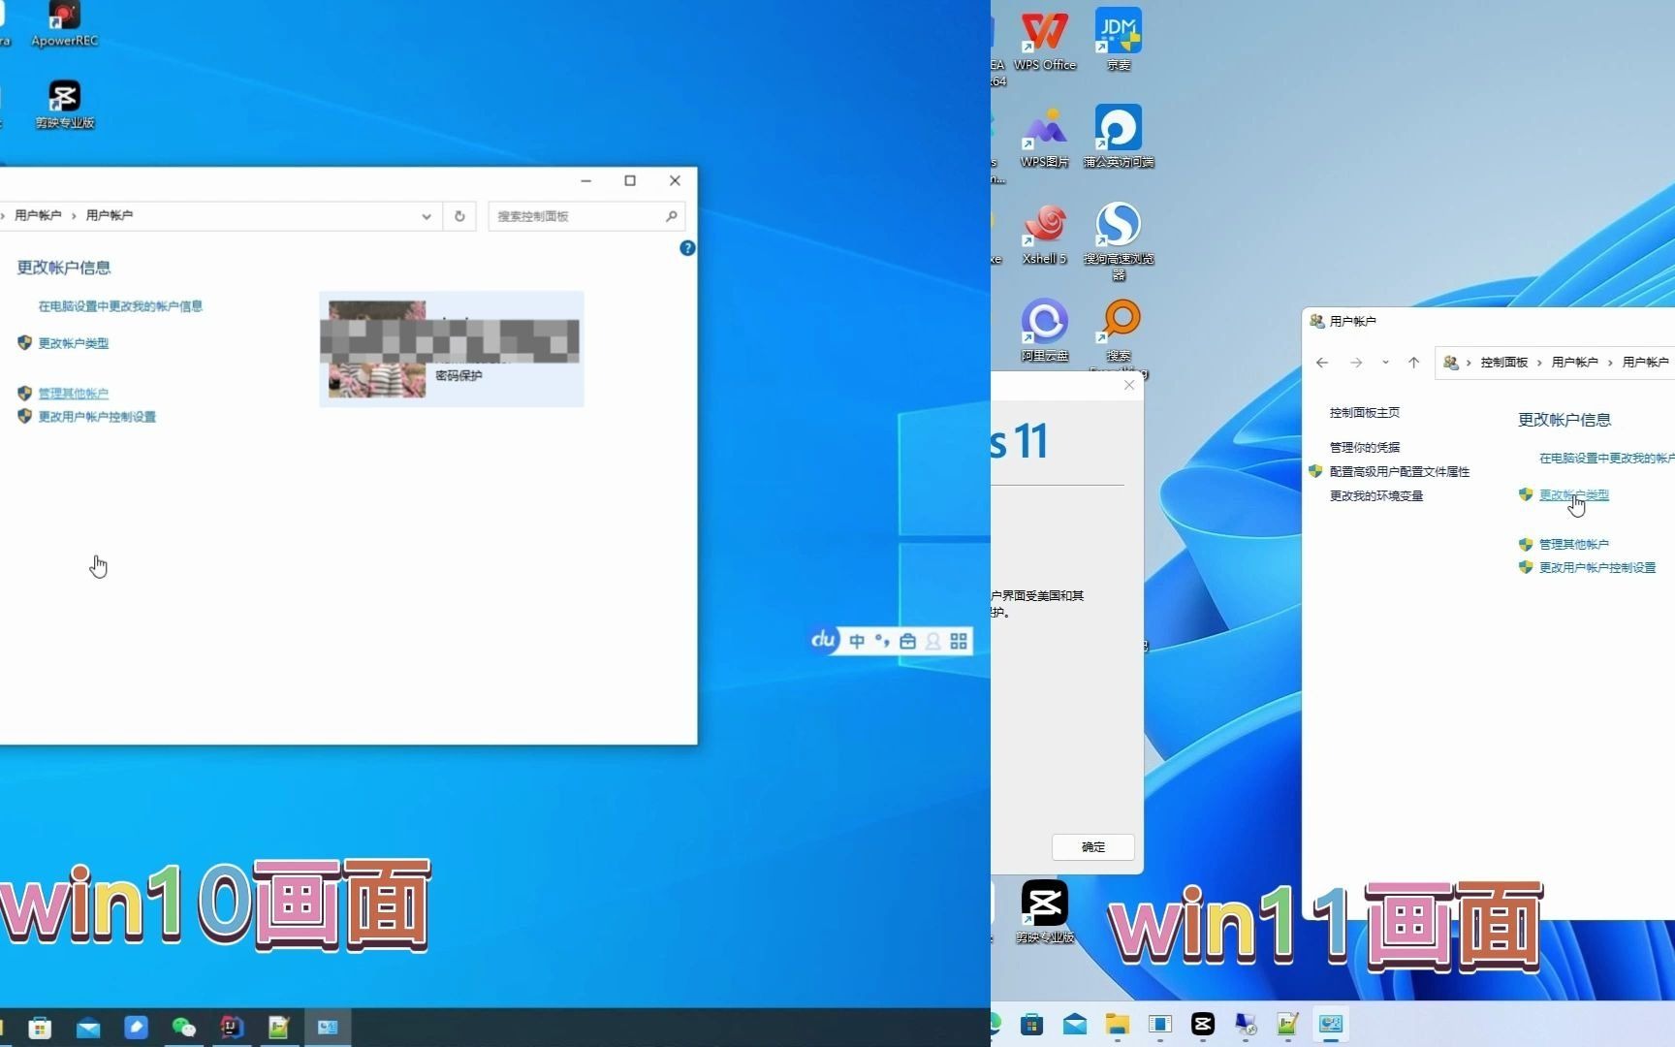Image resolution: width=1675 pixels, height=1047 pixels.
Task: Open Baidu IME grid menu icon
Action: point(959,641)
